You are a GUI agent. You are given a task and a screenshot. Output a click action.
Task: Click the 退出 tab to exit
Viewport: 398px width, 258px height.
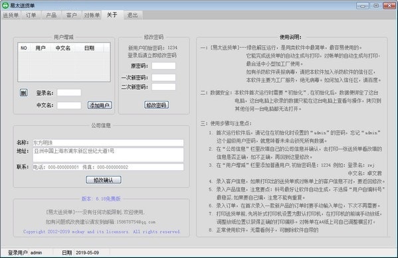click(132, 15)
